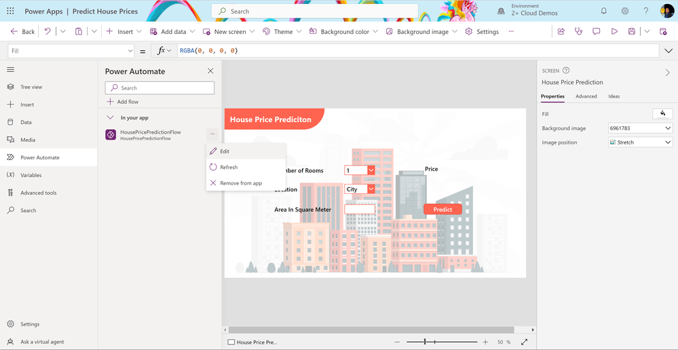Open the App checker stethoscope icon
This screenshot has height=350, width=678.
point(578,32)
